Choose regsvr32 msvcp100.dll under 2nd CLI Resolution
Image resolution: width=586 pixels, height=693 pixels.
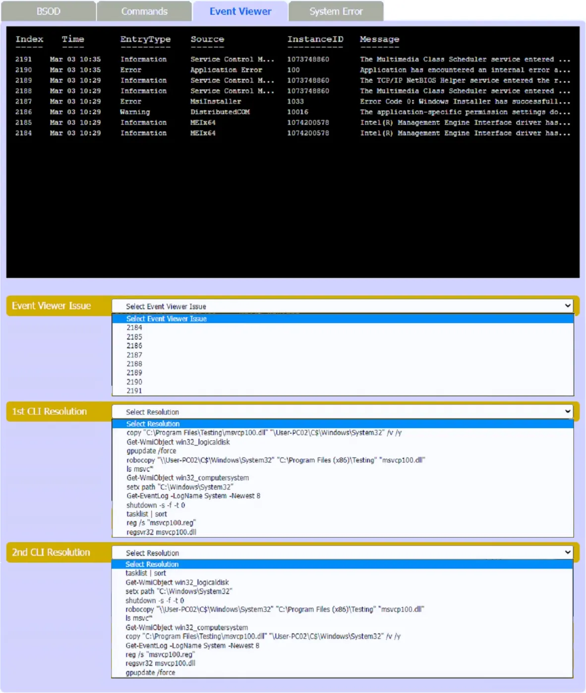tap(342, 663)
